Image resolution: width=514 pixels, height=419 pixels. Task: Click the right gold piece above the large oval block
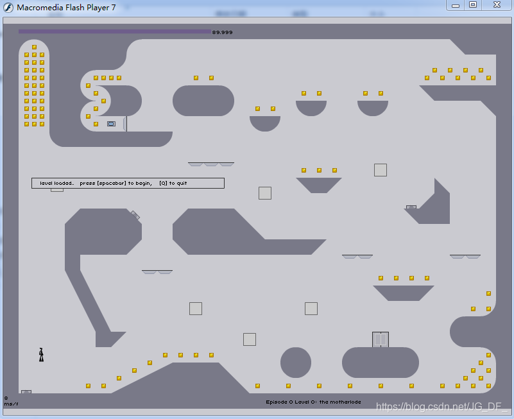[x=211, y=78]
